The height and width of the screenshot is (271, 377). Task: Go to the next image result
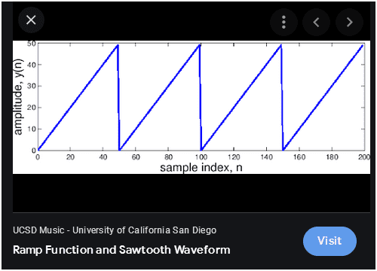pyautogui.click(x=349, y=22)
